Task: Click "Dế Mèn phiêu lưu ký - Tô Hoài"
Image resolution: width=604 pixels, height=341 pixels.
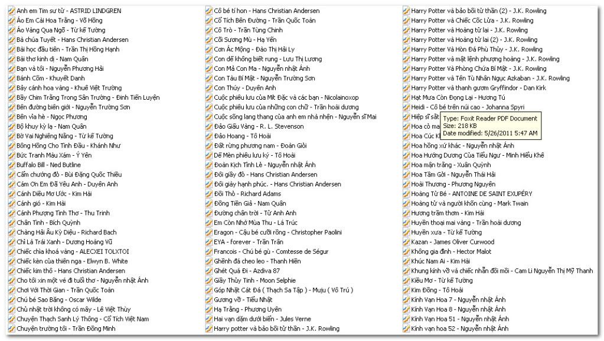Action: (x=255, y=155)
